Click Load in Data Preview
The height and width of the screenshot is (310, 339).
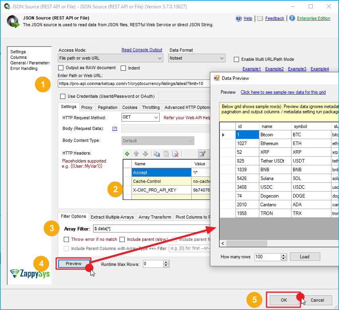pyautogui.click(x=305, y=257)
